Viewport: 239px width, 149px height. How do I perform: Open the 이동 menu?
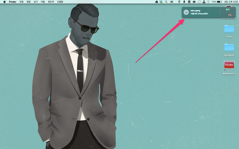43,2
